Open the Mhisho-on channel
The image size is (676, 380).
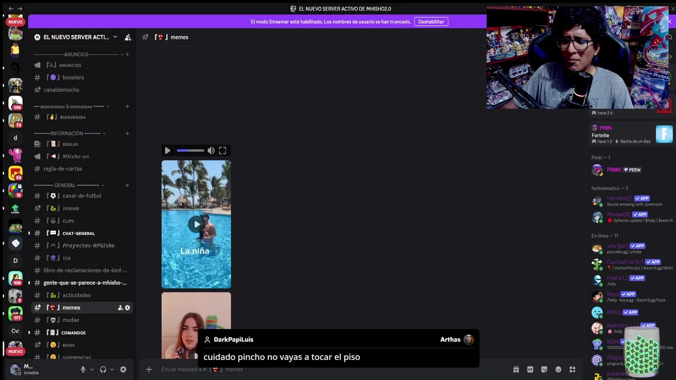coord(81,156)
